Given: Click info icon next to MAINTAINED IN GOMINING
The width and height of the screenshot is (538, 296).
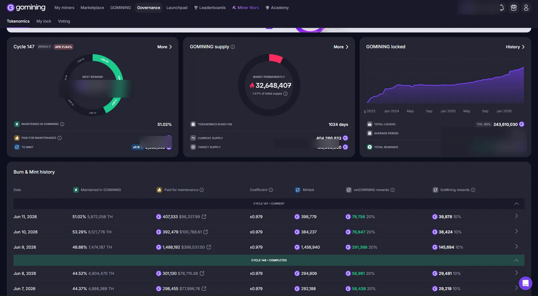Looking at the screenshot, I should pos(62,124).
